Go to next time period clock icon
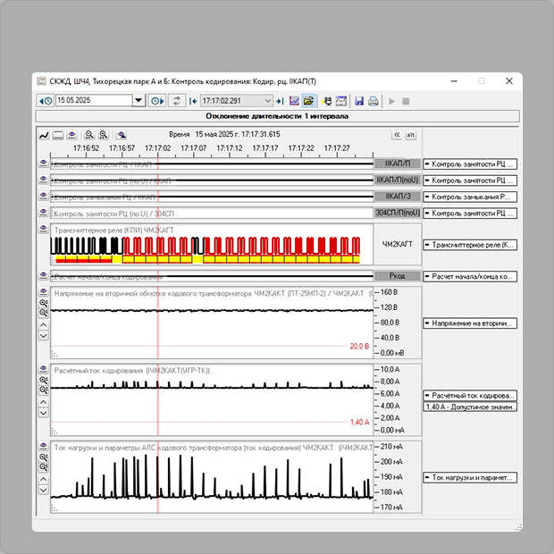Screen dimensions: 554x554 click(157, 101)
